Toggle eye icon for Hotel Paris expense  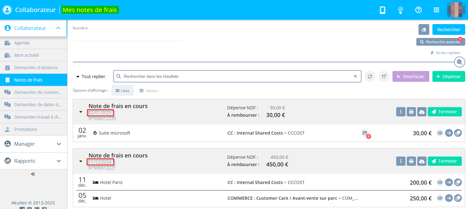point(440,182)
